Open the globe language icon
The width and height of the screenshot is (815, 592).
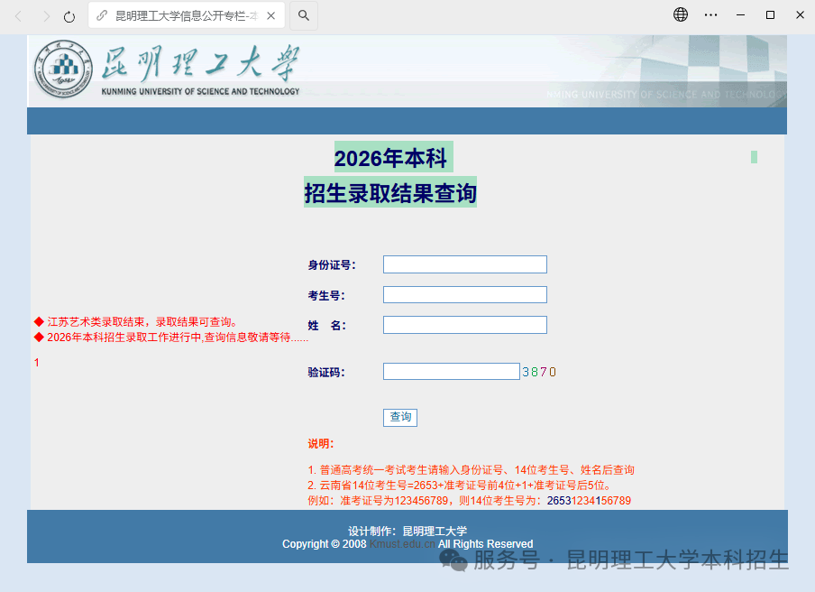click(x=681, y=14)
